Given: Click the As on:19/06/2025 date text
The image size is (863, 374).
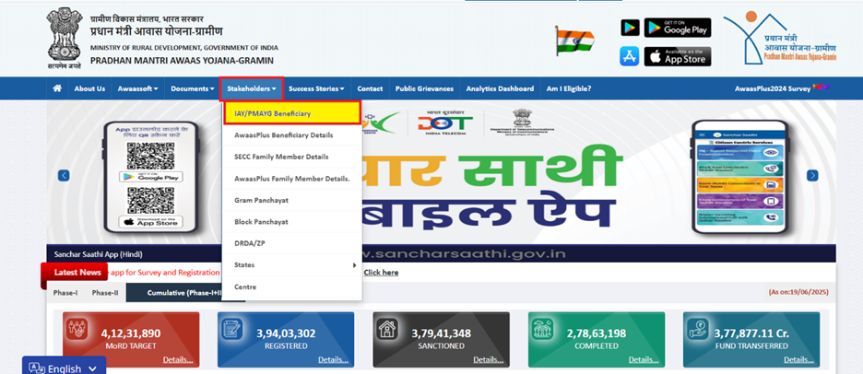Looking at the screenshot, I should click(x=798, y=293).
